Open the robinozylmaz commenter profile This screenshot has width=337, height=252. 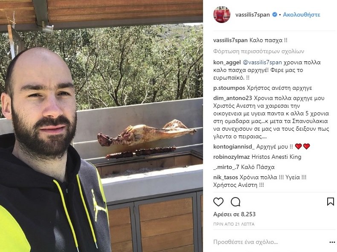(x=232, y=157)
